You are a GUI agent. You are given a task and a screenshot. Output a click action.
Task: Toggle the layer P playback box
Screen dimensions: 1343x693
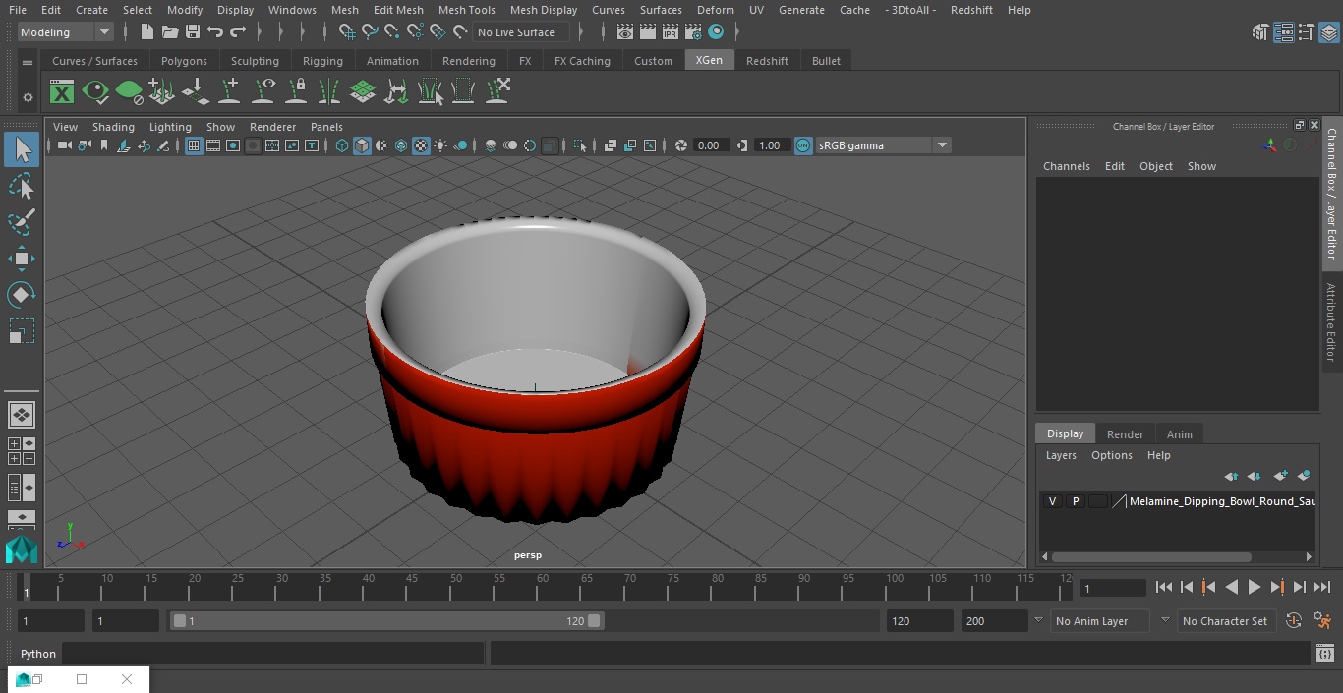pos(1075,501)
